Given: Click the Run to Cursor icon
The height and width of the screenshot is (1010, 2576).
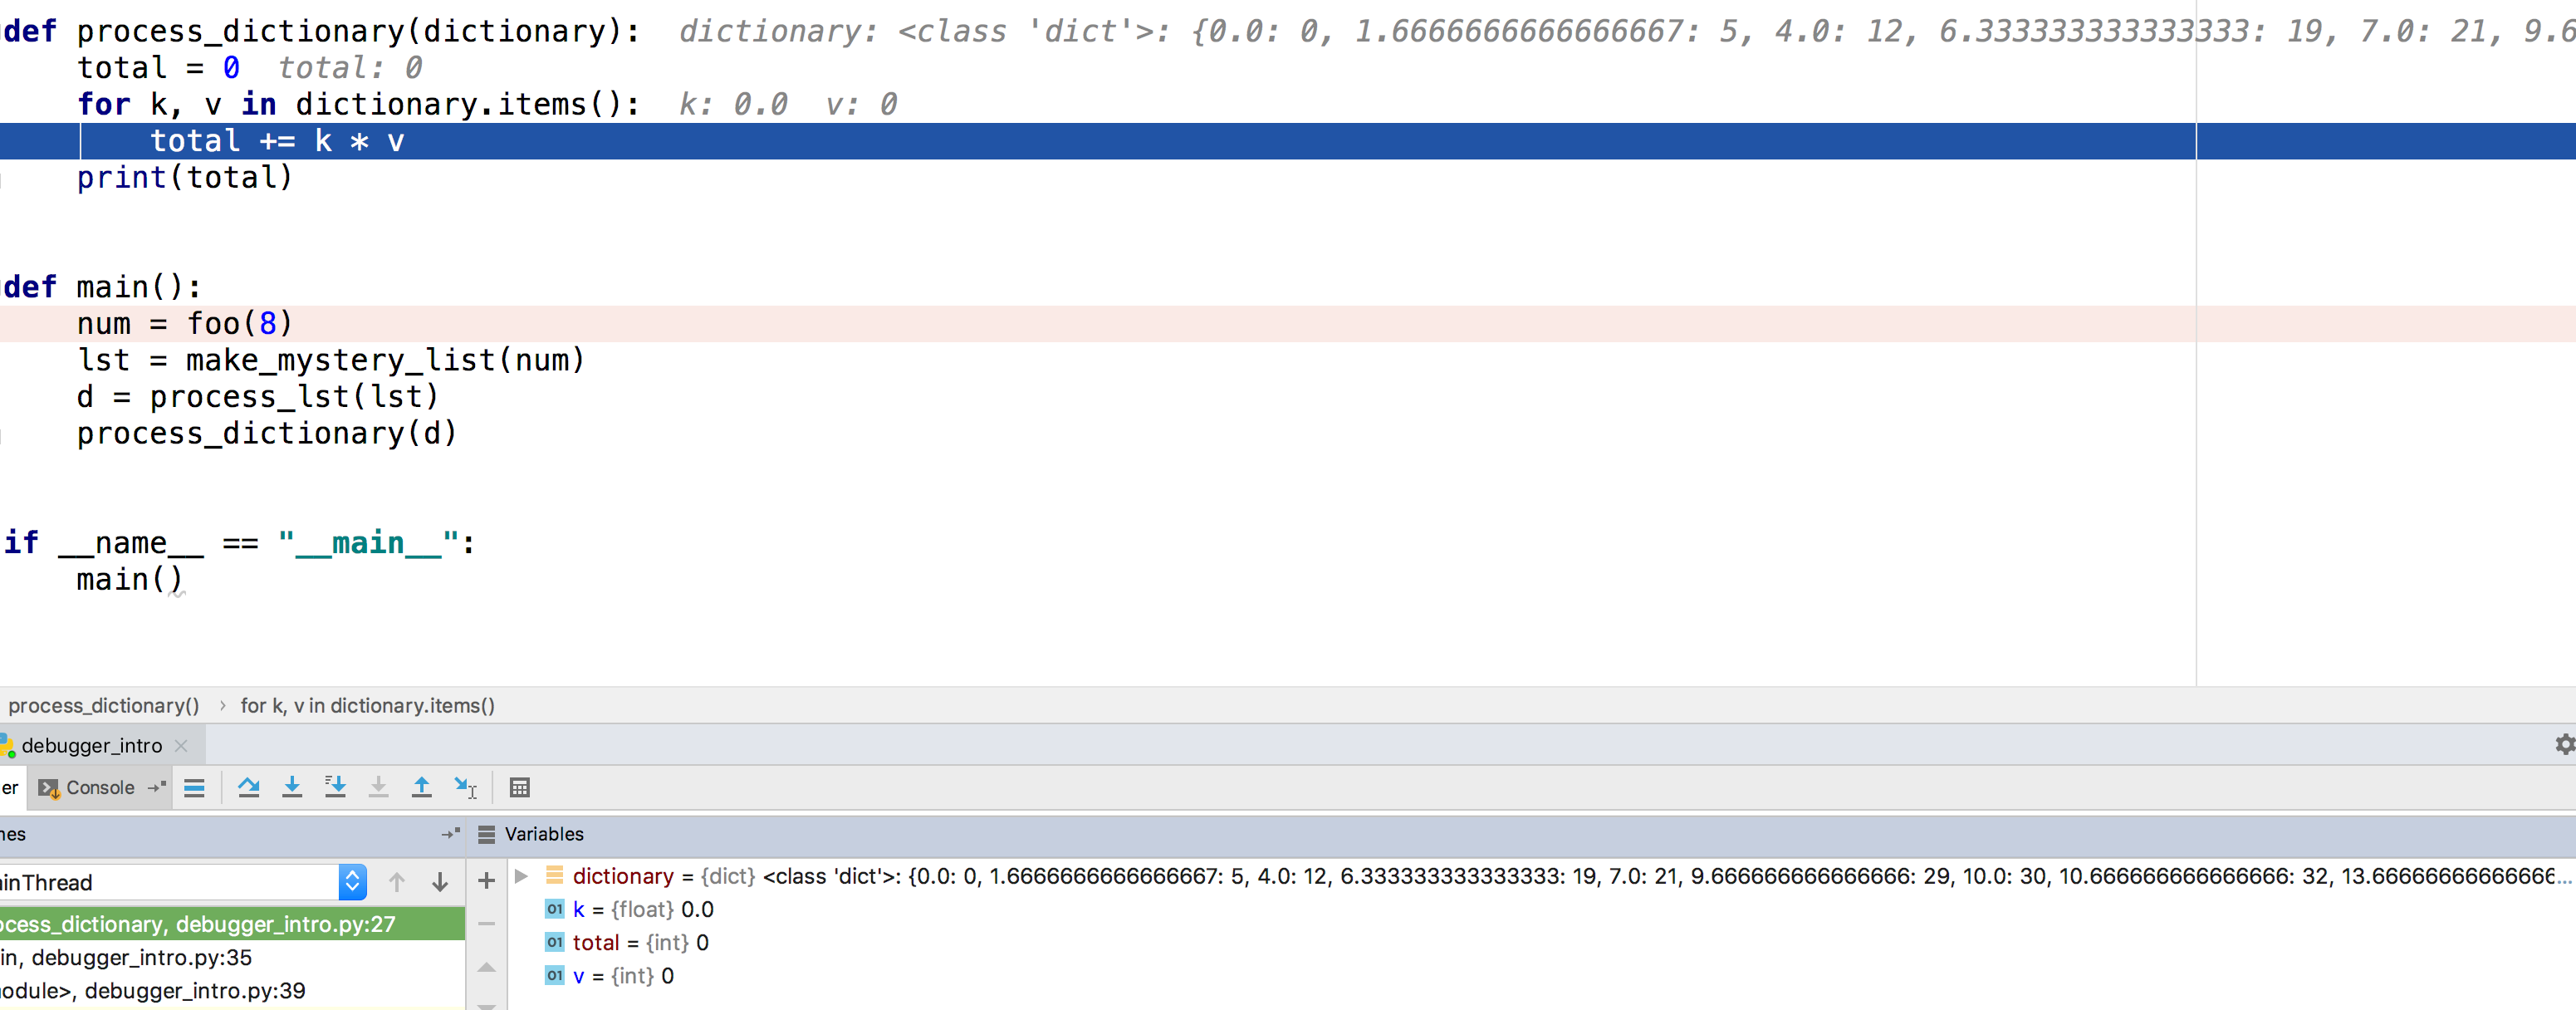Looking at the screenshot, I should (466, 788).
